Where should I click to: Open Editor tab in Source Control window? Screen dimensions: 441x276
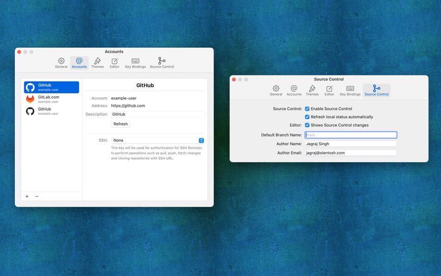coord(329,91)
